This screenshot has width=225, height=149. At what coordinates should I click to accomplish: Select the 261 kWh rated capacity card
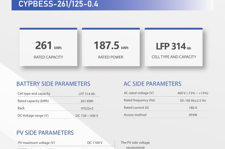[48, 47]
